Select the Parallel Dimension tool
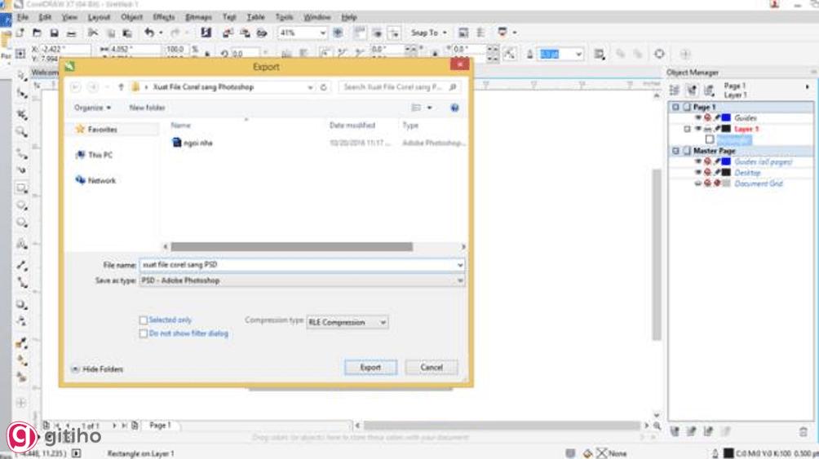This screenshot has width=819, height=459. (x=21, y=265)
